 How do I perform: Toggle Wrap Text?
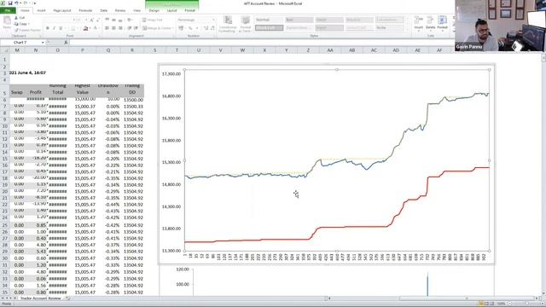click(x=153, y=20)
